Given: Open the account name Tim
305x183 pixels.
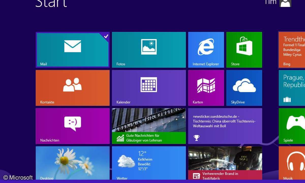Looking at the screenshot, I should pyautogui.click(x=270, y=2).
